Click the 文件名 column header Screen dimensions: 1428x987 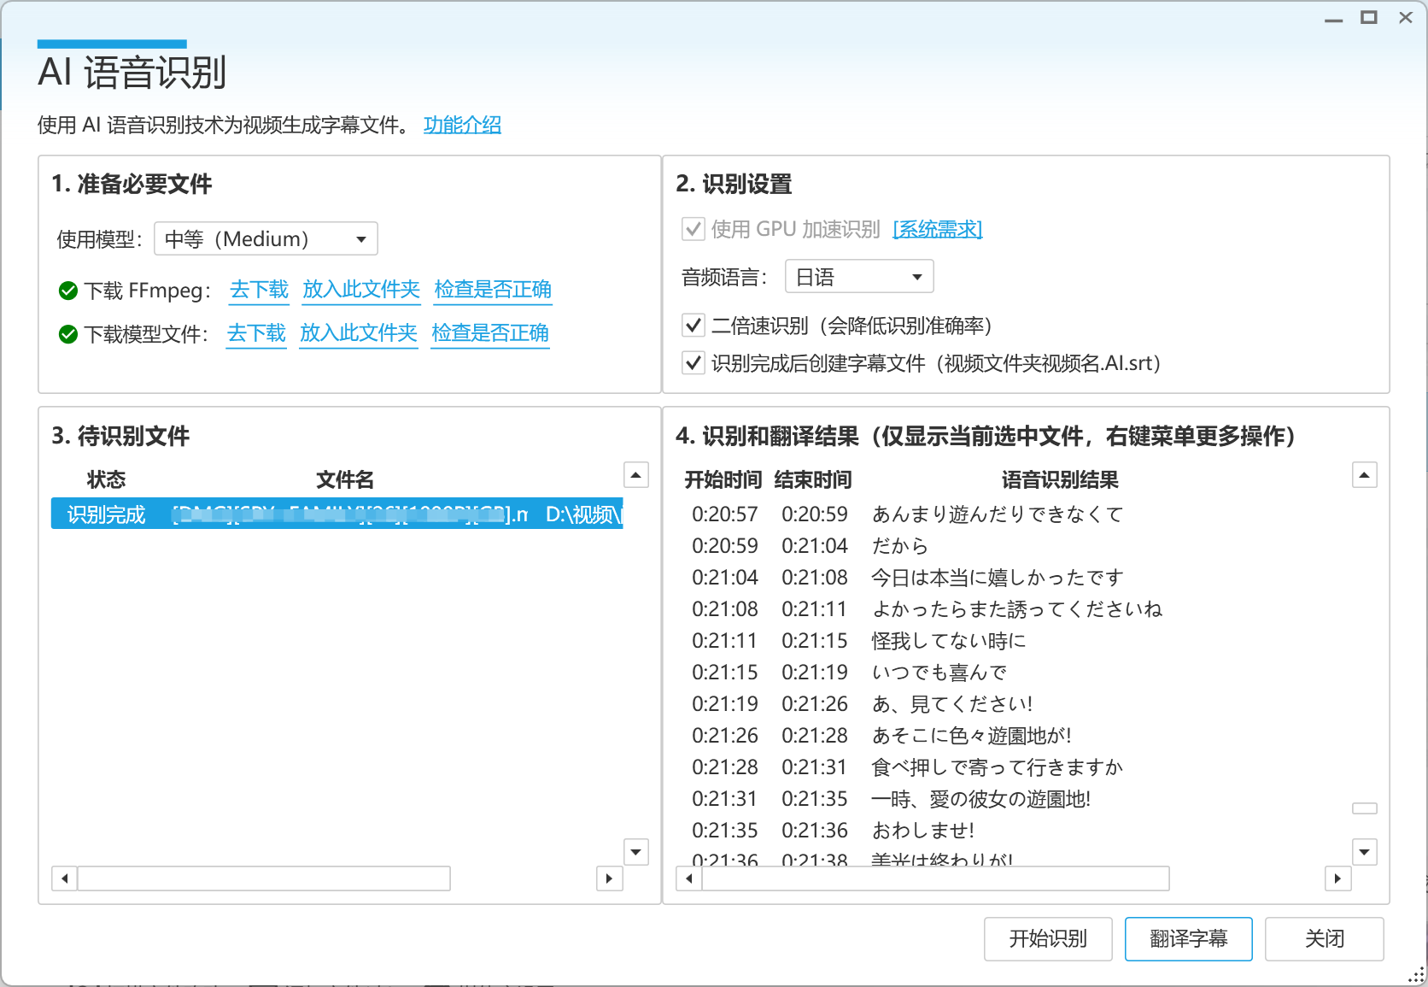345,479
